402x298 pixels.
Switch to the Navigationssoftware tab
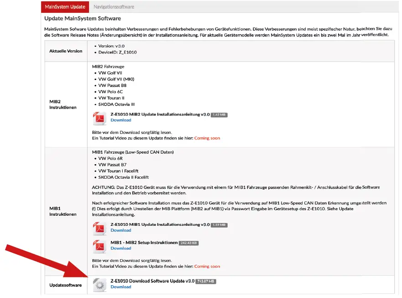tap(113, 6)
